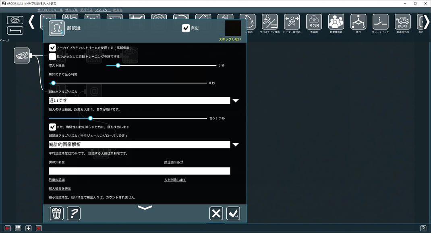Delete module with the trash can icon
This screenshot has height=233, width=431.
[57, 213]
